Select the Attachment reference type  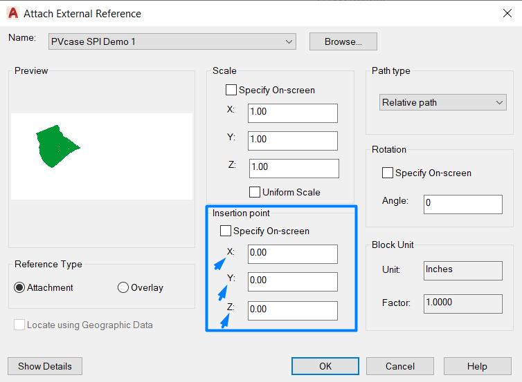point(20,287)
